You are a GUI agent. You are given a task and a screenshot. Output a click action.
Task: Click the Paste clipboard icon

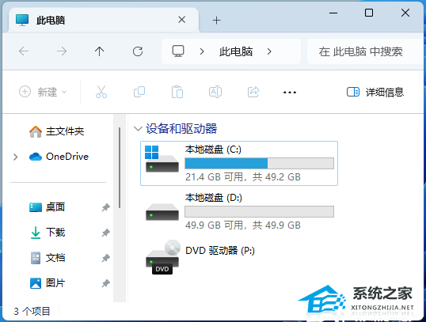tap(177, 92)
